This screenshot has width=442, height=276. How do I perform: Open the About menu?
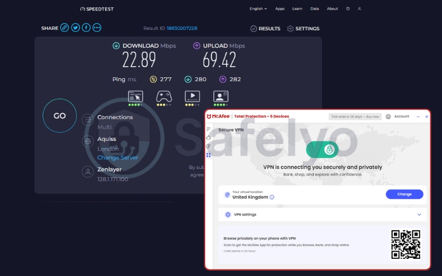333,9
